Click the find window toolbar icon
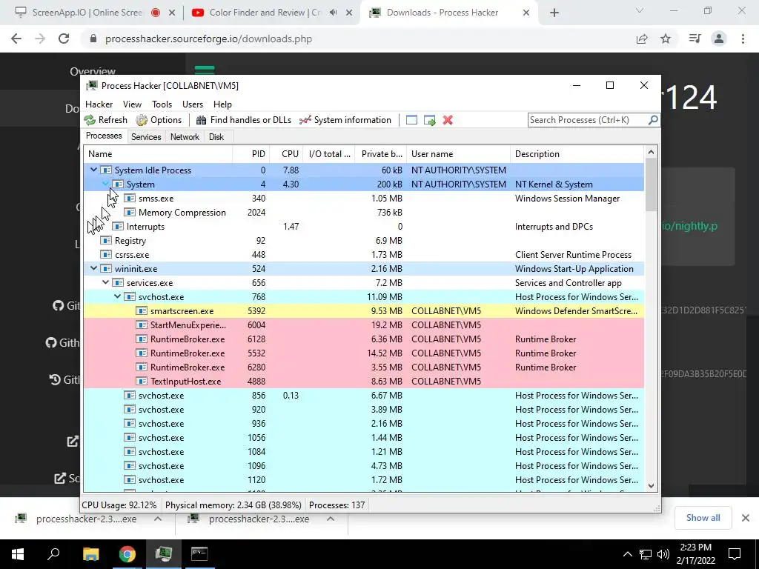Image resolution: width=759 pixels, height=569 pixels. pyautogui.click(x=411, y=120)
